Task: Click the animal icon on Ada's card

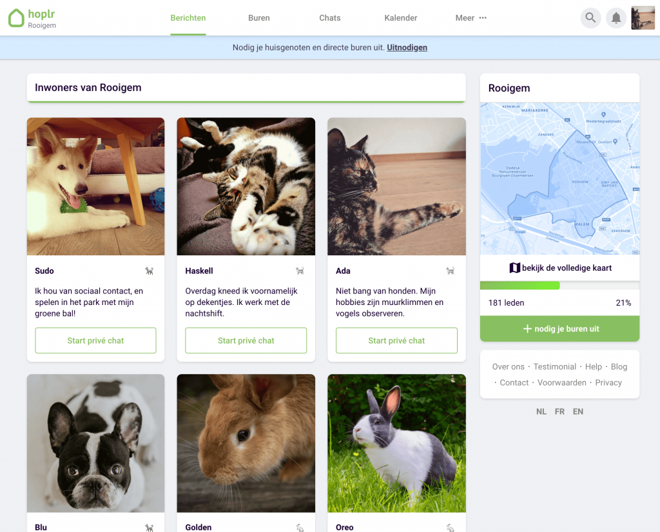Action: (451, 271)
